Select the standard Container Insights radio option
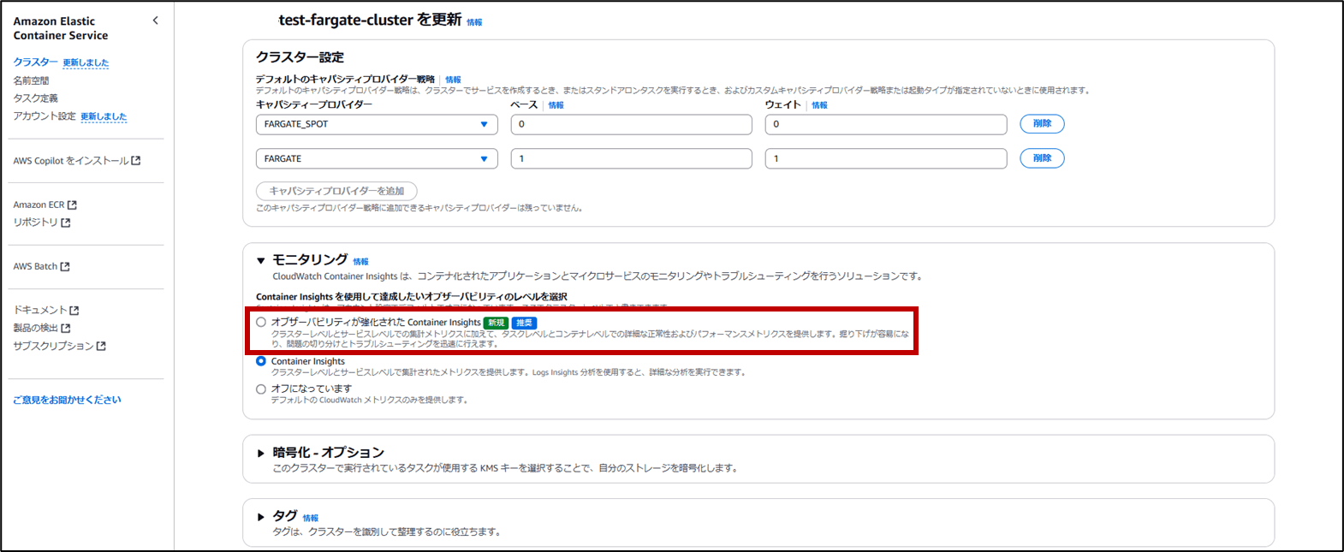This screenshot has height=552, width=1344. pyautogui.click(x=261, y=361)
